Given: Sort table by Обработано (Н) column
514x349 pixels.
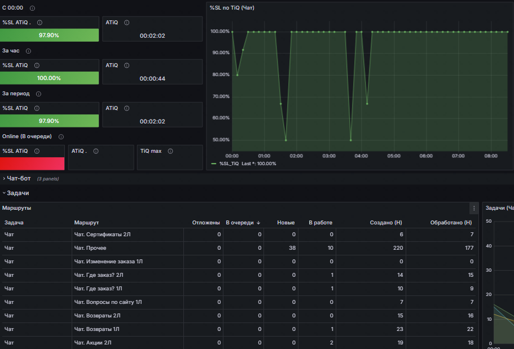Looking at the screenshot, I should [x=451, y=223].
